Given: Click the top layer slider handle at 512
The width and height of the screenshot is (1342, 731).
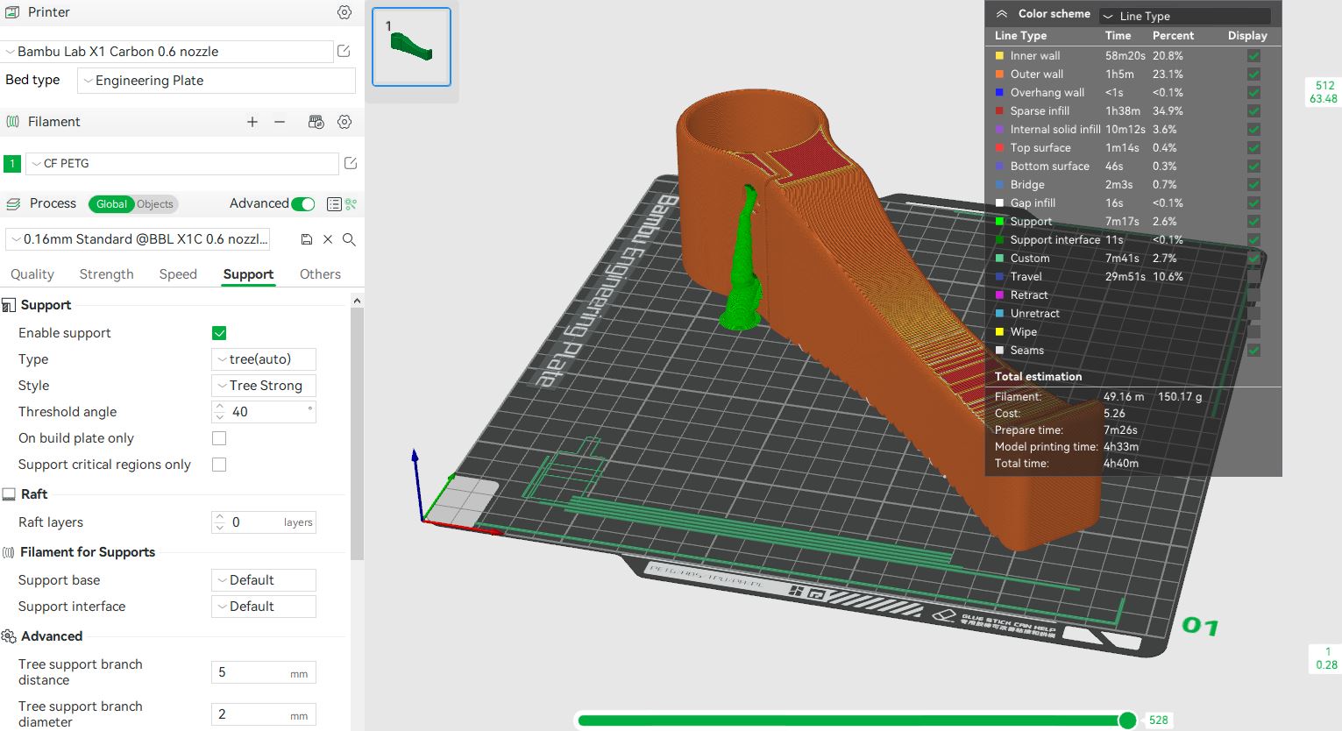Looking at the screenshot, I should pyautogui.click(x=1324, y=92).
